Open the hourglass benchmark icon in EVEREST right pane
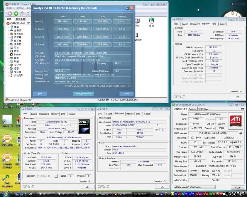 (137, 35)
